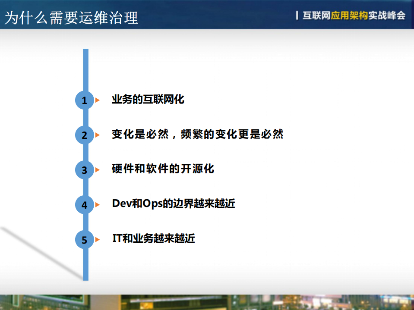
Task: Click the numbered circle 4 on the timeline
Action: [85, 205]
